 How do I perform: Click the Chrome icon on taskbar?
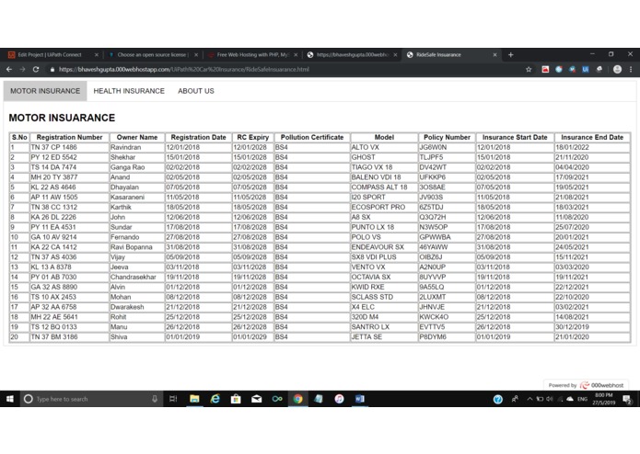coord(297,399)
